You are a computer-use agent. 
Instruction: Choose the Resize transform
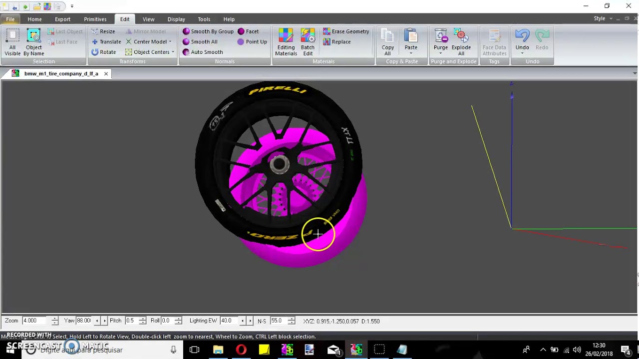click(x=103, y=31)
